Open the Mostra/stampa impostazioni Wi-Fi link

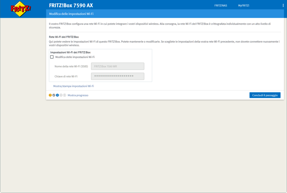click(x=73, y=86)
